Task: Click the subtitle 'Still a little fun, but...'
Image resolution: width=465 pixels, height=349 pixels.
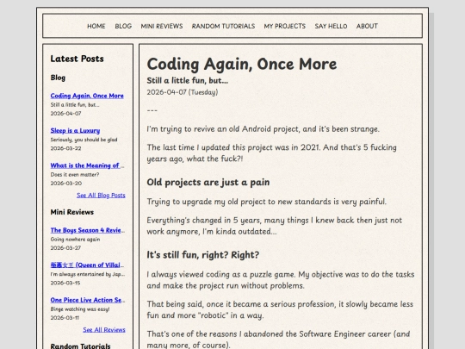Action: point(188,80)
